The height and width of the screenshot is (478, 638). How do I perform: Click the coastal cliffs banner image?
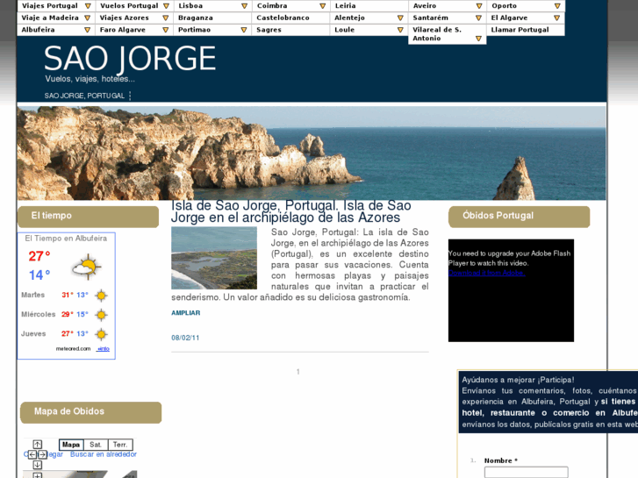pos(312,153)
